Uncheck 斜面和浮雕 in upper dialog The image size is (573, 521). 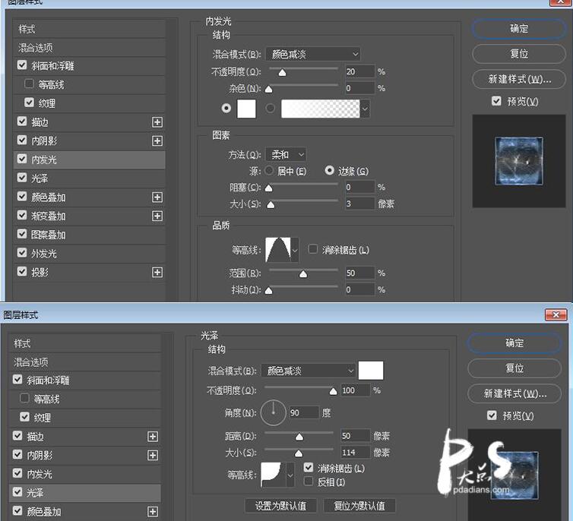pos(22,65)
